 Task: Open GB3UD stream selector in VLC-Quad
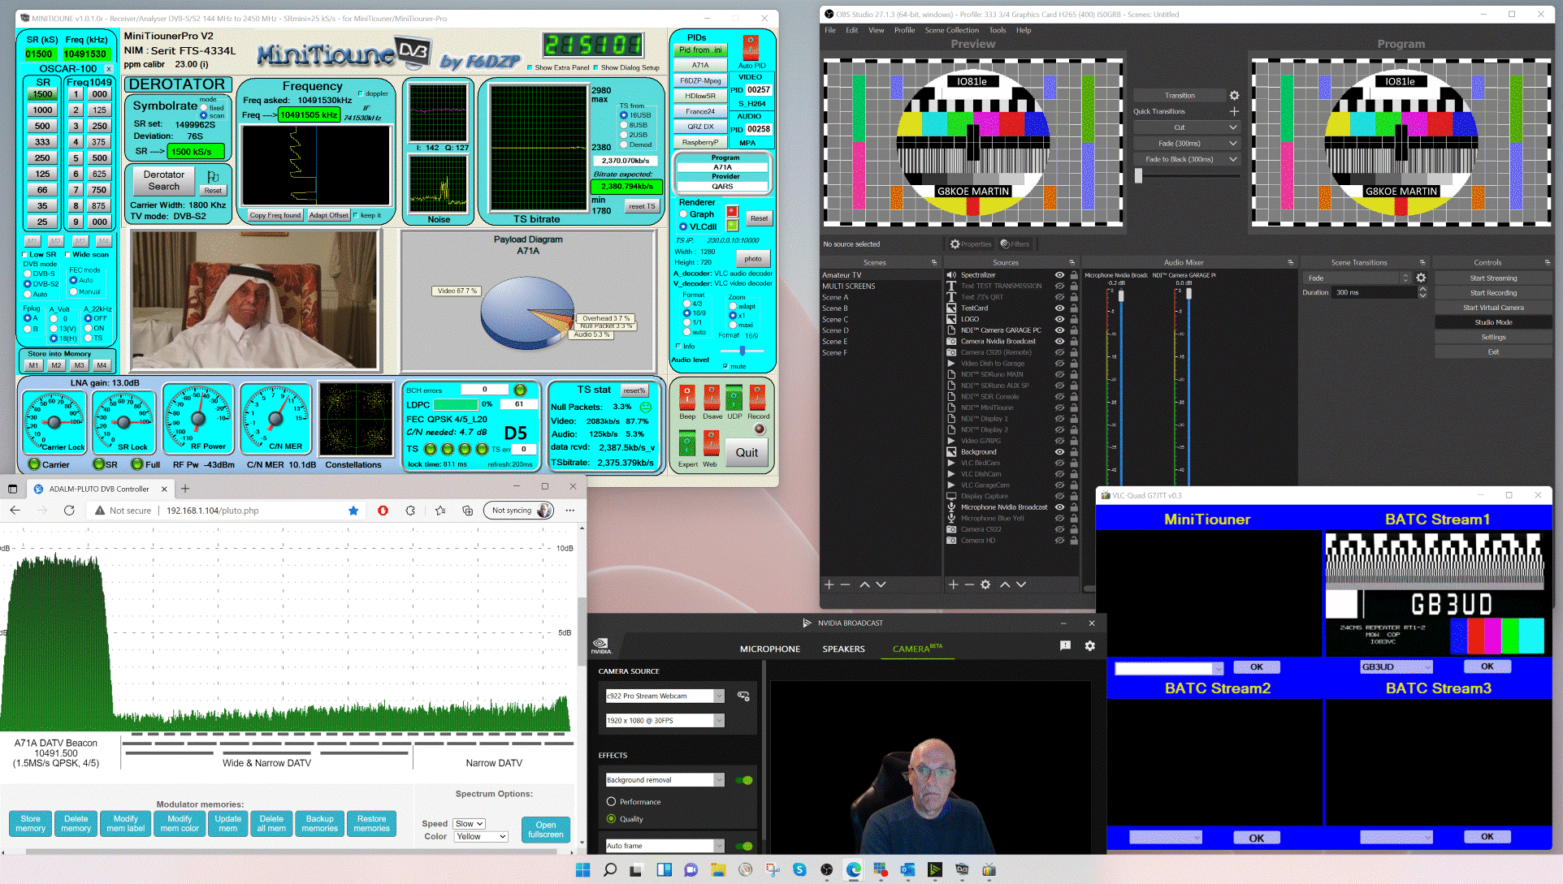click(x=1396, y=667)
